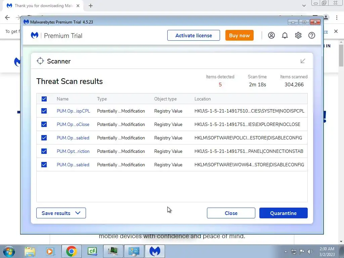The width and height of the screenshot is (344, 258).
Task: Open the system monitor taskbar icon
Action: (113, 251)
